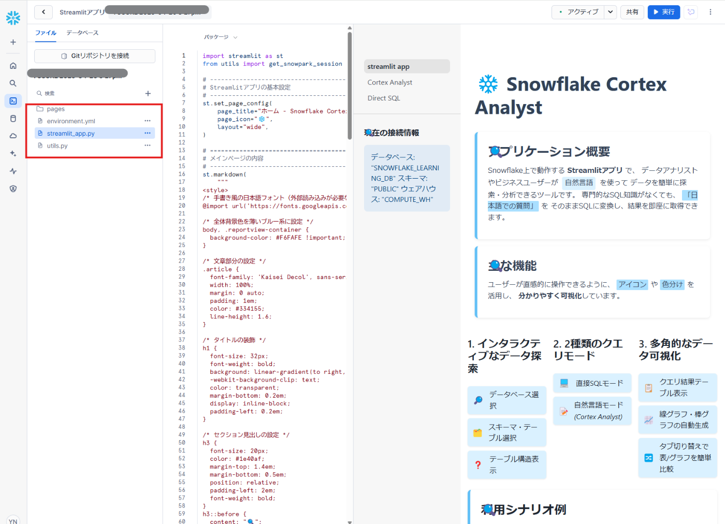Image resolution: width=725 pixels, height=524 pixels.
Task: Click the タブ切り替えで表/グラフを簡単比較 card
Action: (677, 458)
